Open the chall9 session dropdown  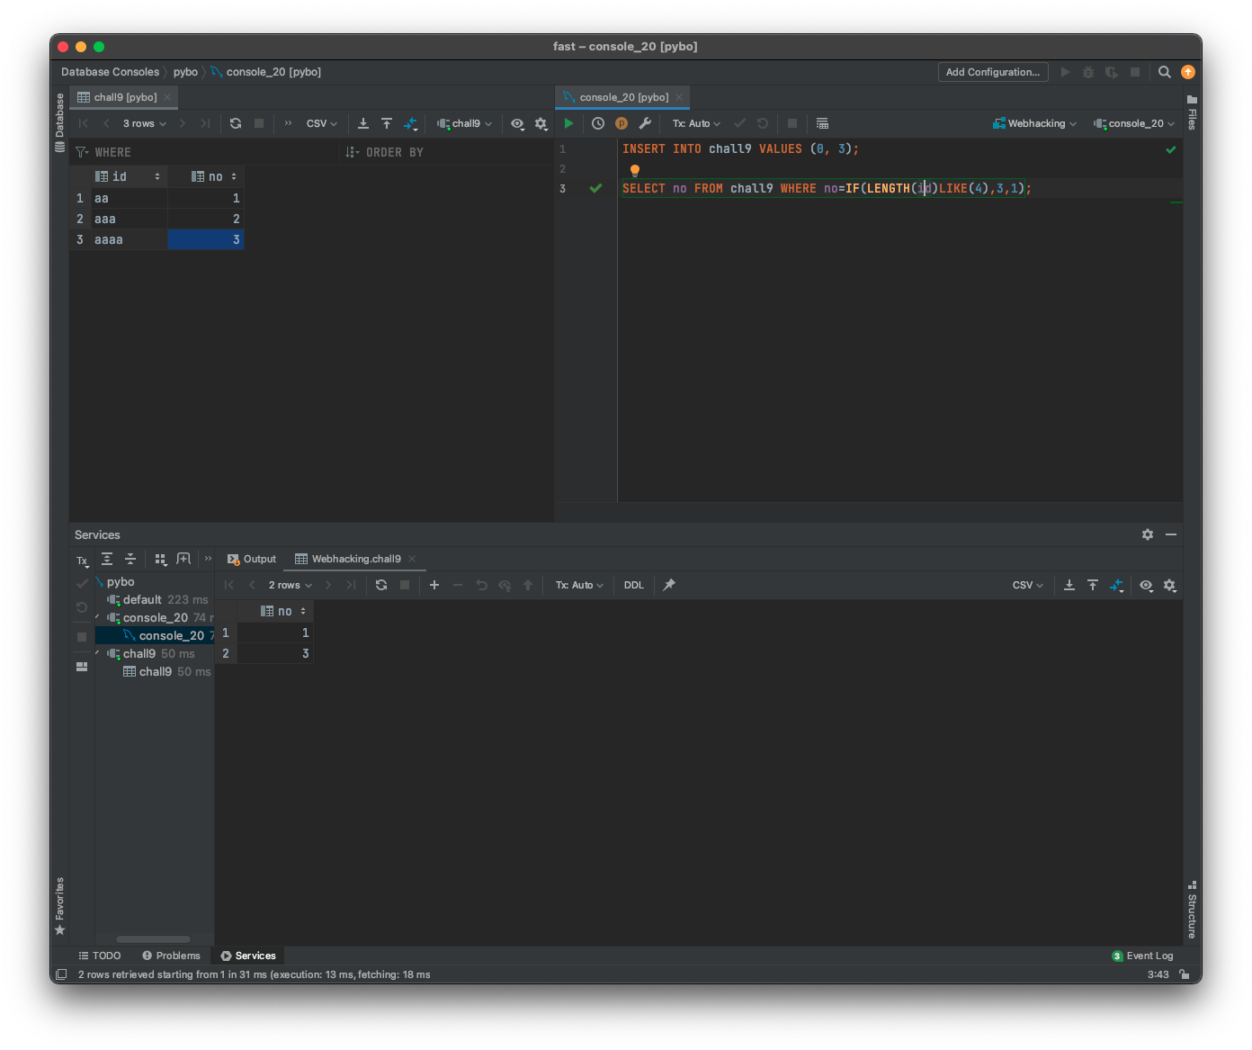(465, 123)
